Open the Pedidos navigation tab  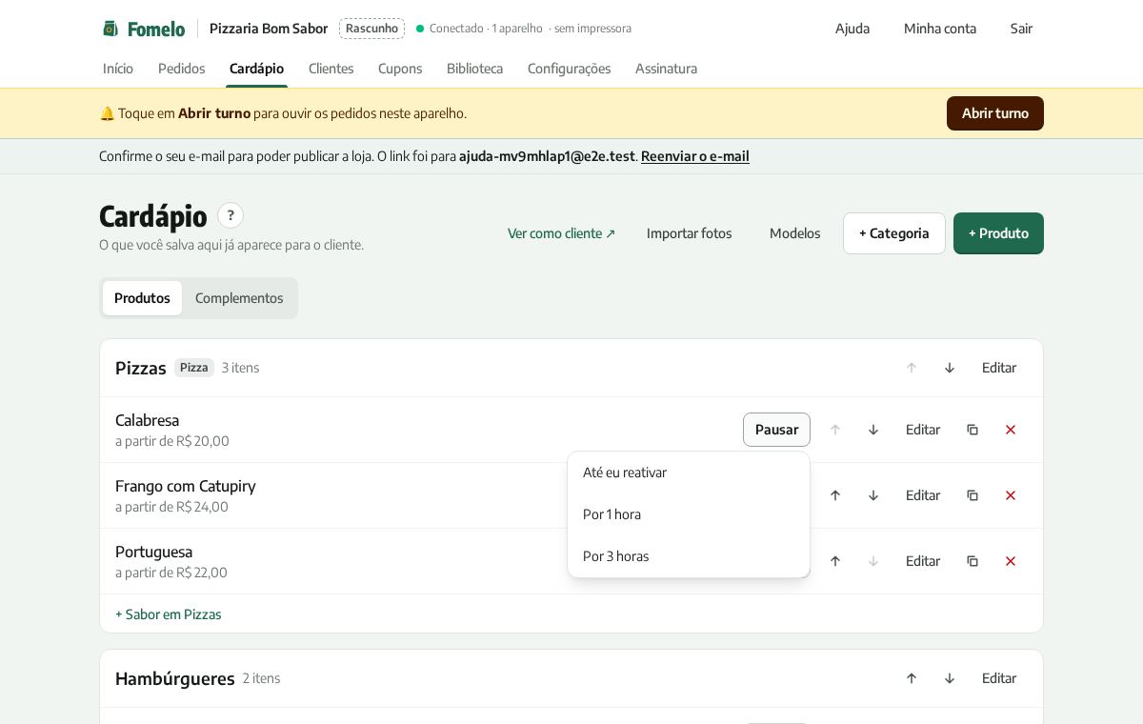[181, 69]
